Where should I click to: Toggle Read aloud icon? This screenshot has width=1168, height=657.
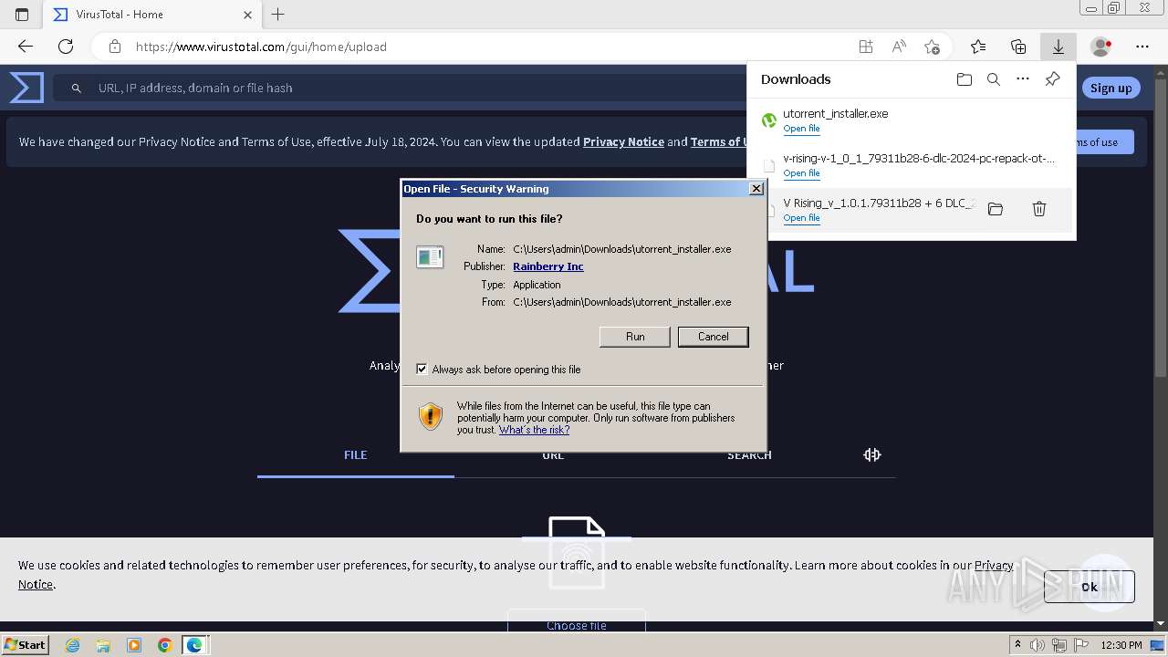(899, 47)
